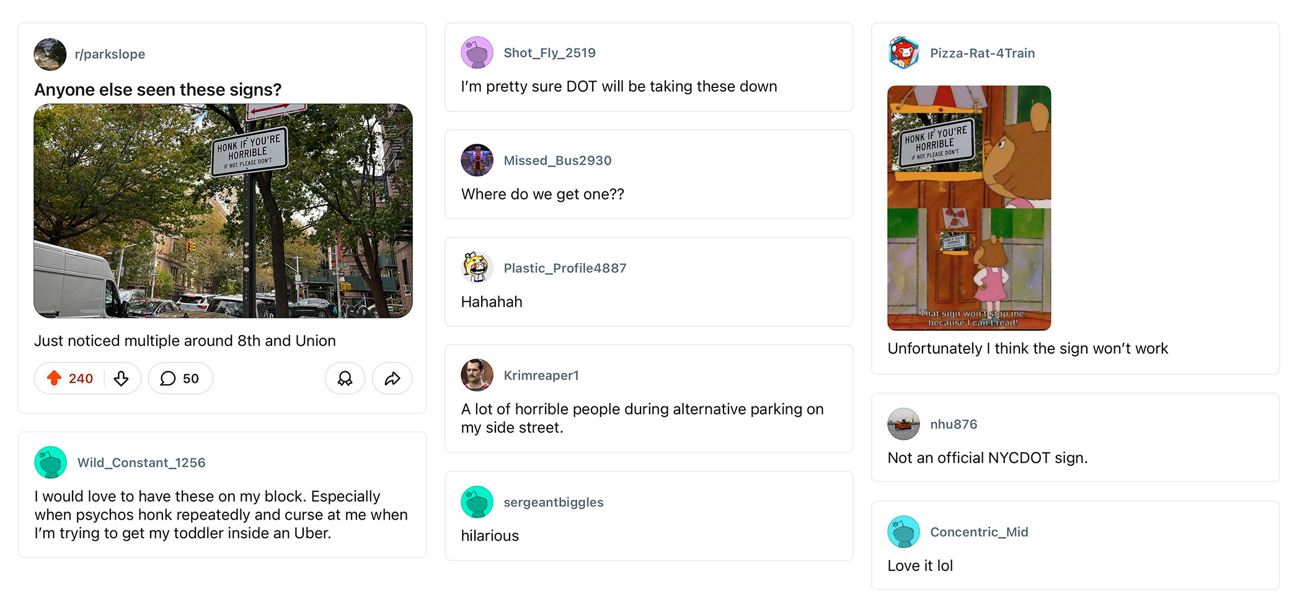Click Plastic_Profile4887's avatar icon
The height and width of the screenshot is (607, 1297).
(x=477, y=268)
